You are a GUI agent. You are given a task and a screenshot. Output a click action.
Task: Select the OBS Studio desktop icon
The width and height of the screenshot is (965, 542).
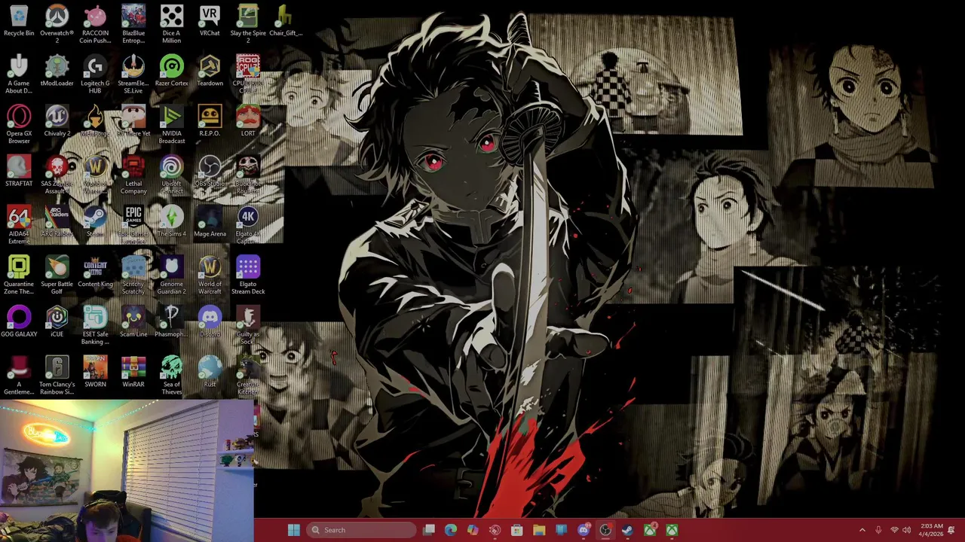click(x=210, y=171)
